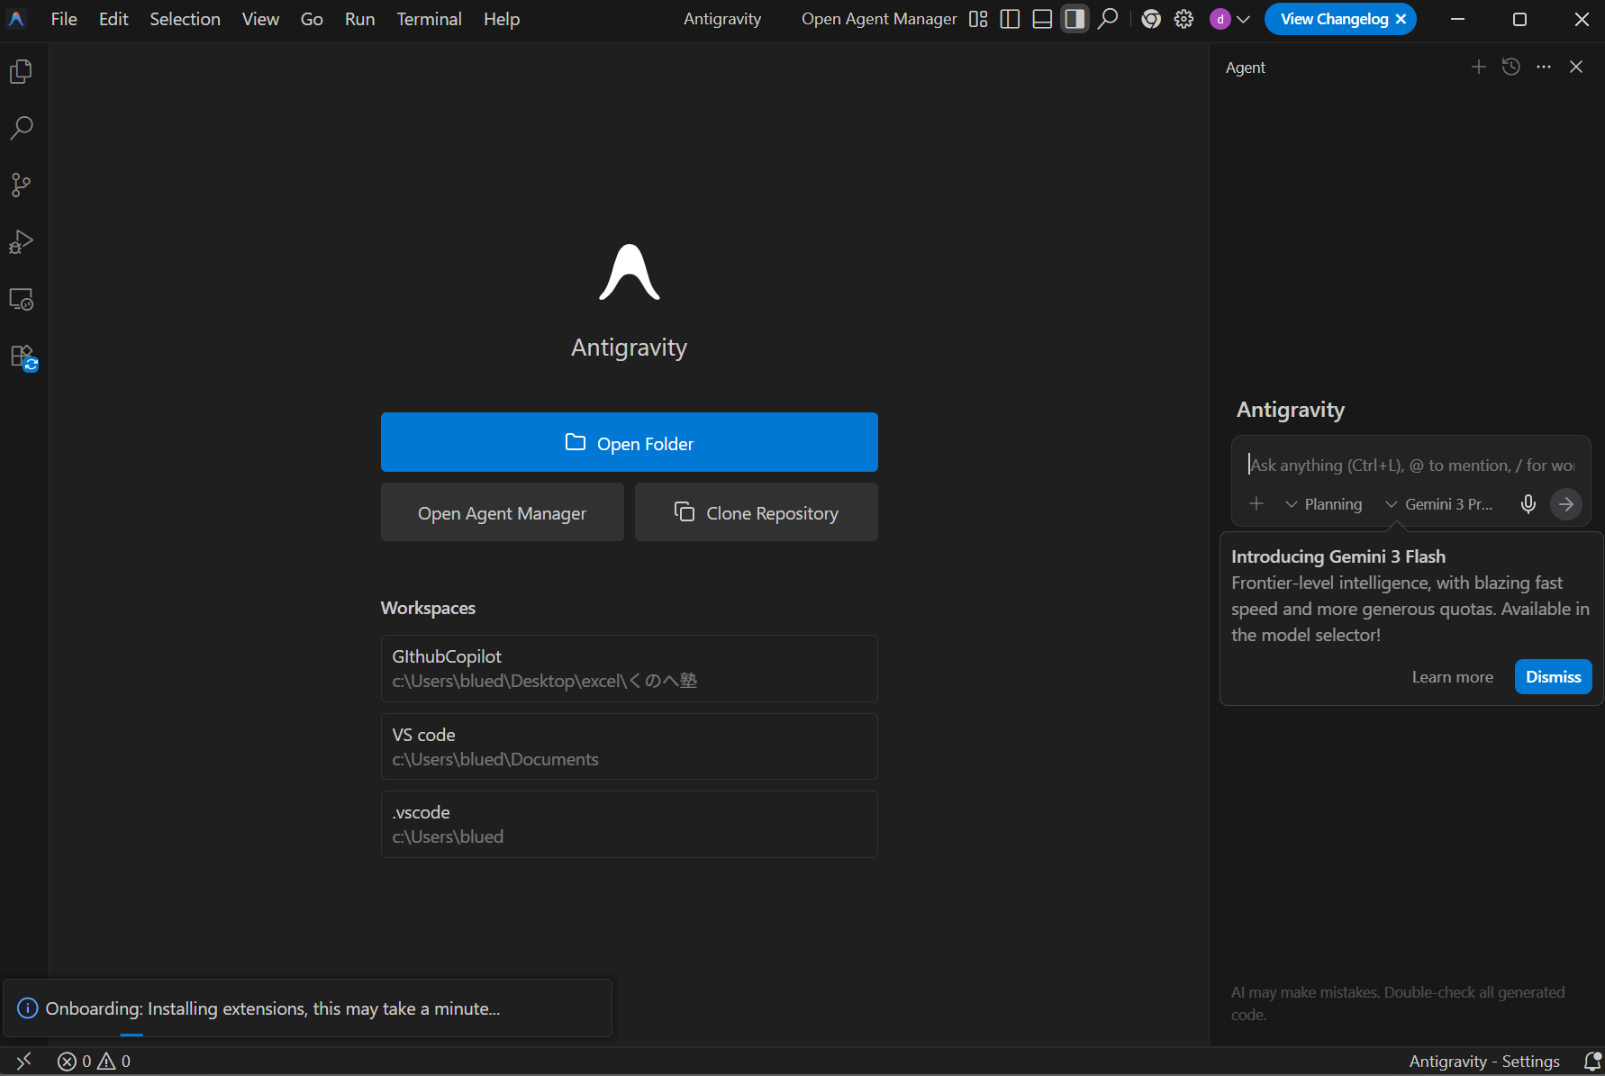The image size is (1605, 1076).
Task: Click the settings gear in title bar
Action: [1183, 19]
